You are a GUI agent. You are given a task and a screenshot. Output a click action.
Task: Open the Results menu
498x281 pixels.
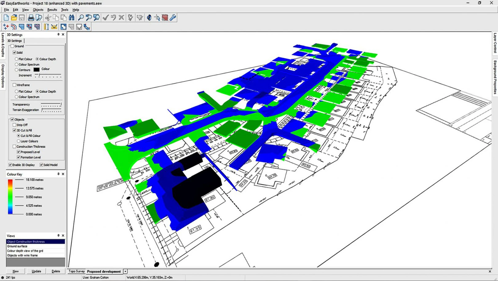point(52,10)
